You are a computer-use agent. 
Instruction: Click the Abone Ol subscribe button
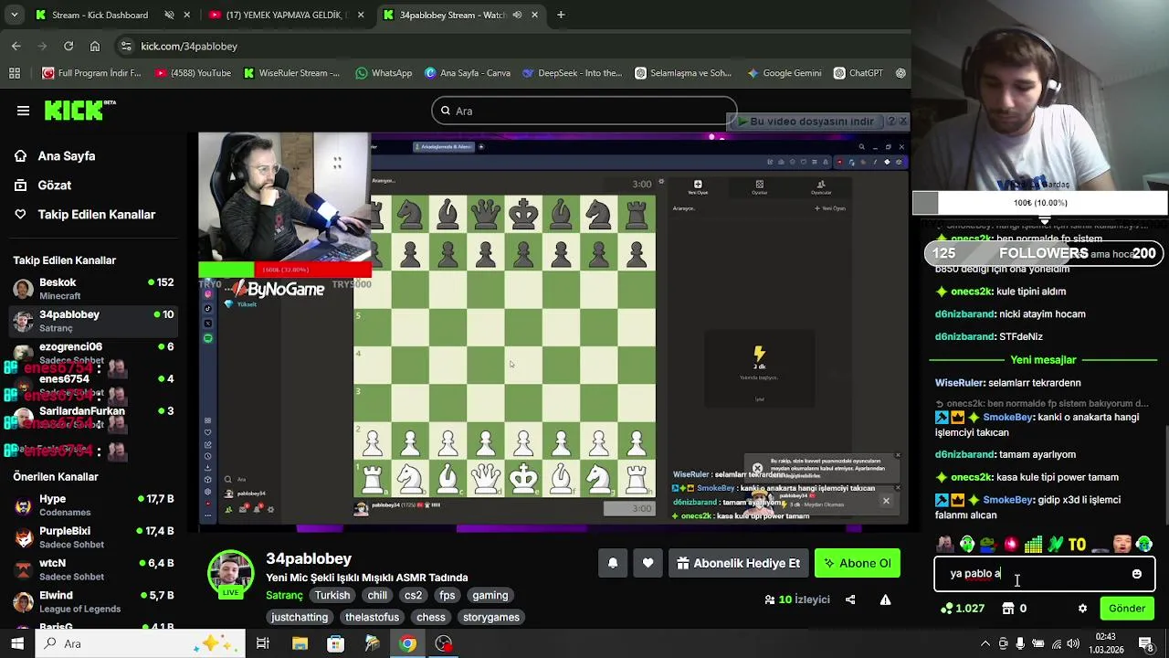(858, 563)
